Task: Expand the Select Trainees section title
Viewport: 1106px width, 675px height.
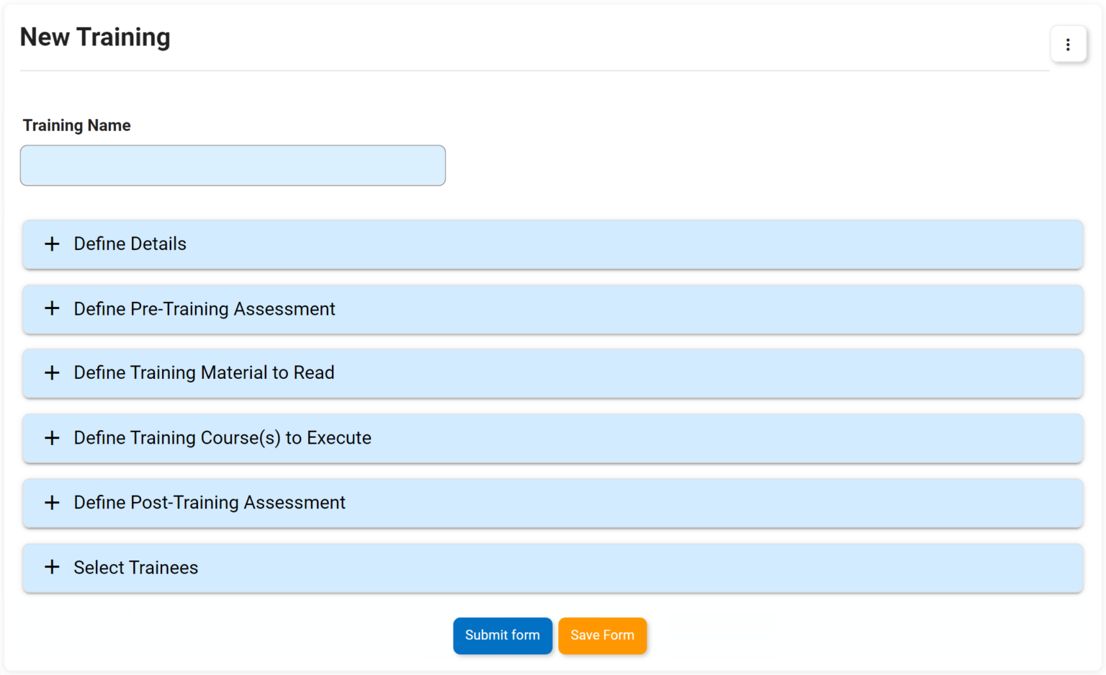Action: 135,568
